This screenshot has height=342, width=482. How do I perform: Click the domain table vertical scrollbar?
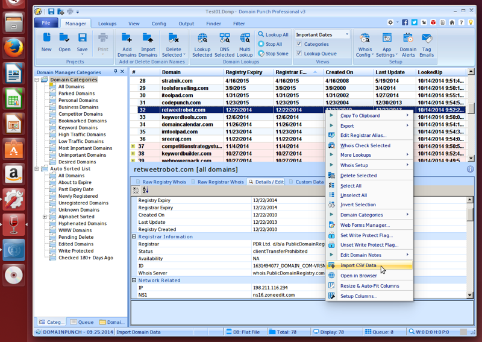471,115
